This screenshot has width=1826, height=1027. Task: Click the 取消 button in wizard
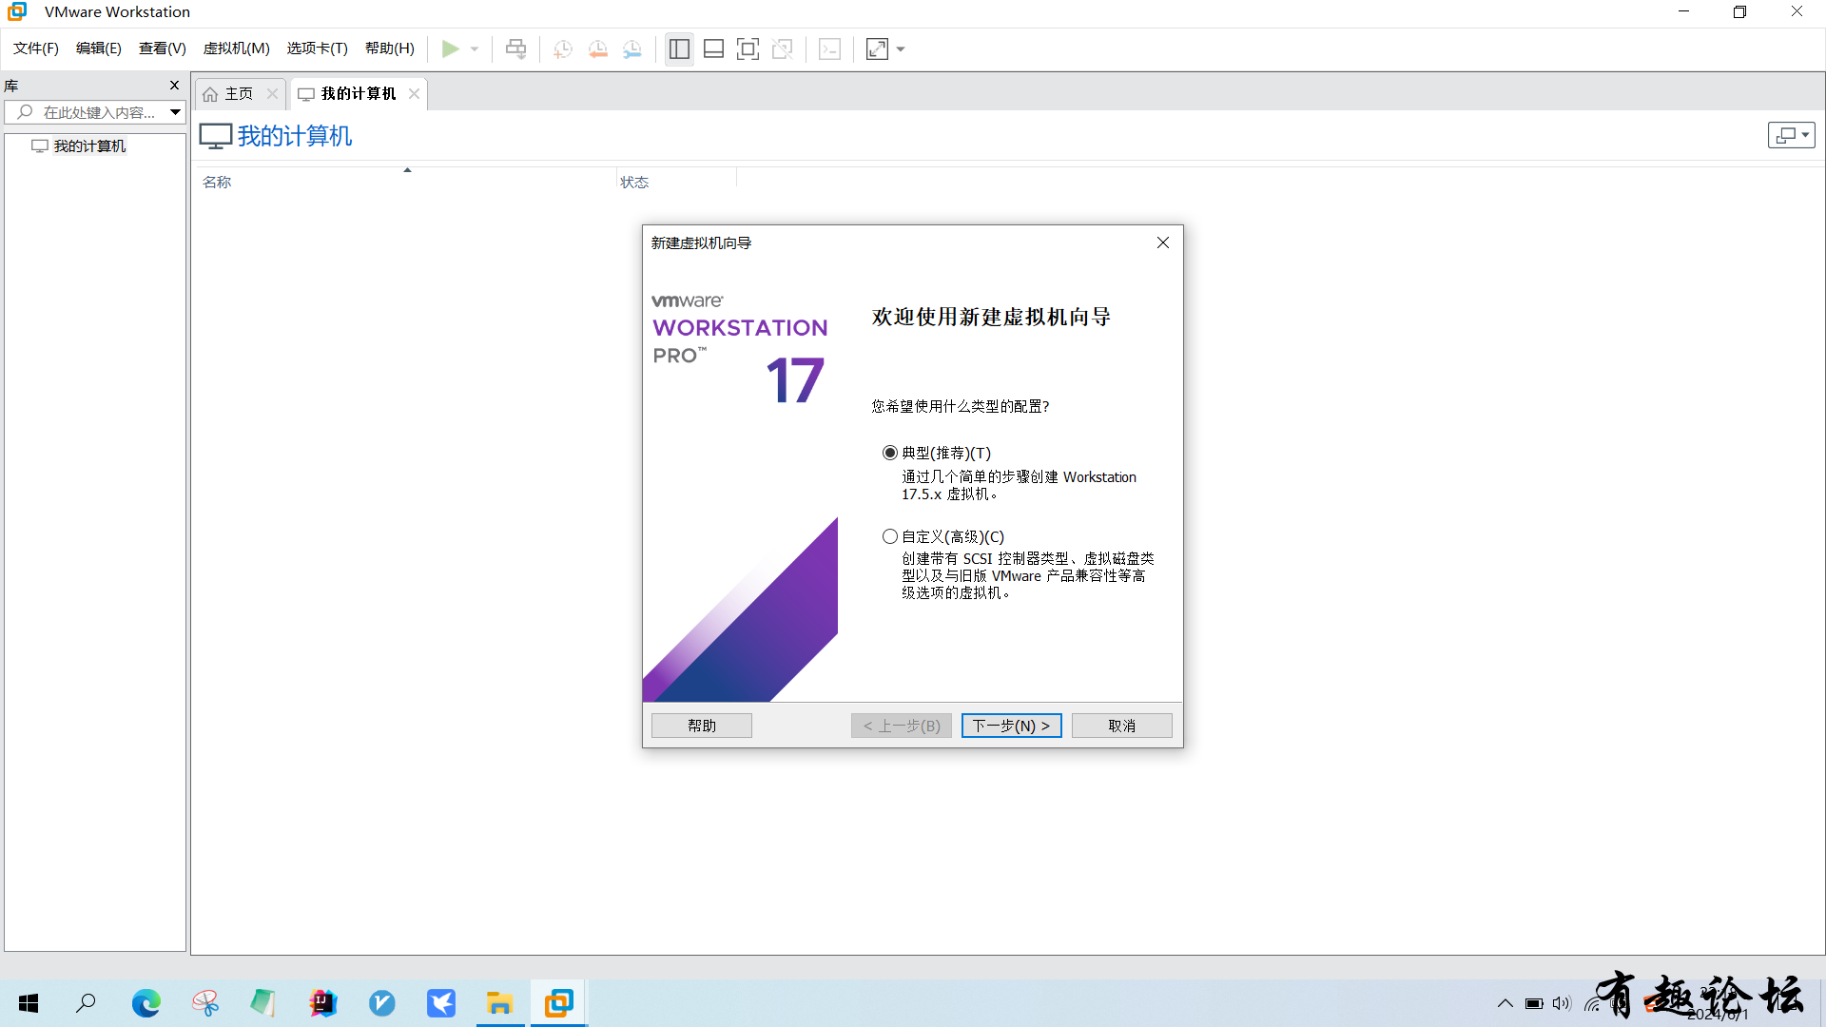pyautogui.click(x=1122, y=726)
